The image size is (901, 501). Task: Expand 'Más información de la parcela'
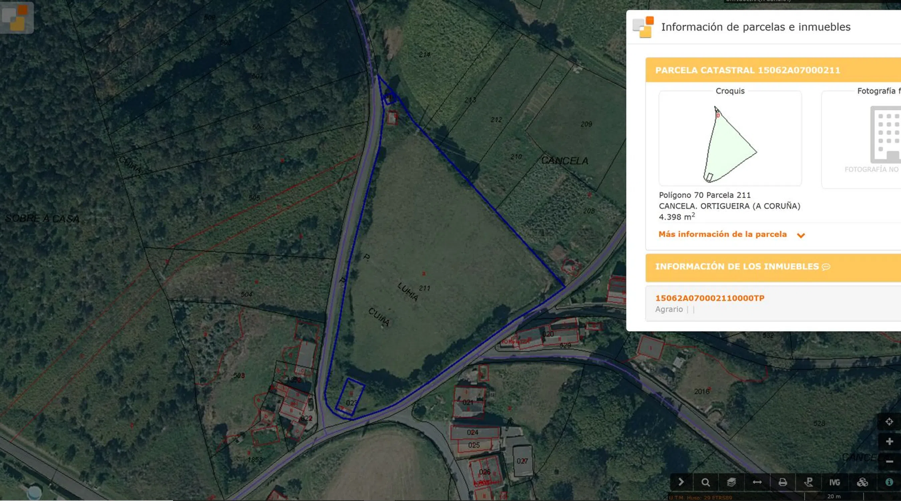[x=722, y=234]
